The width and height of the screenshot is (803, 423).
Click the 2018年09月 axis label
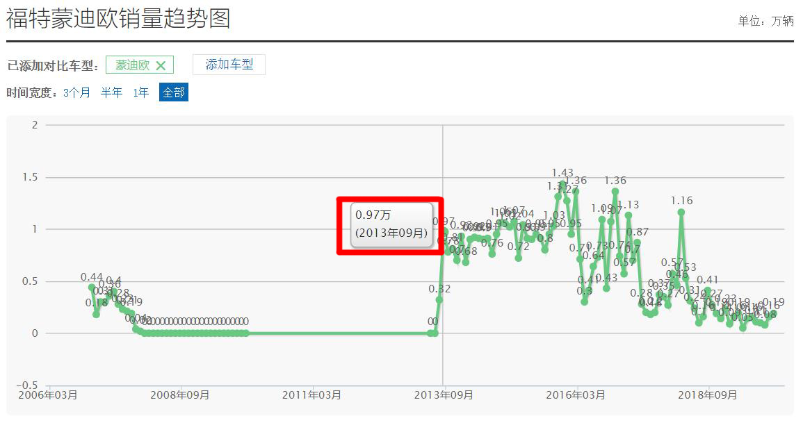click(708, 395)
